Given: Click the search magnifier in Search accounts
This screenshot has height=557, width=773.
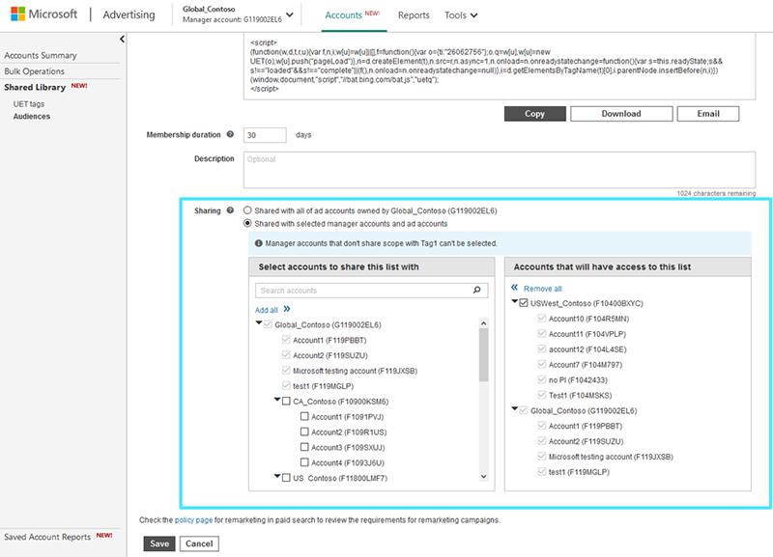Looking at the screenshot, I should tap(476, 290).
